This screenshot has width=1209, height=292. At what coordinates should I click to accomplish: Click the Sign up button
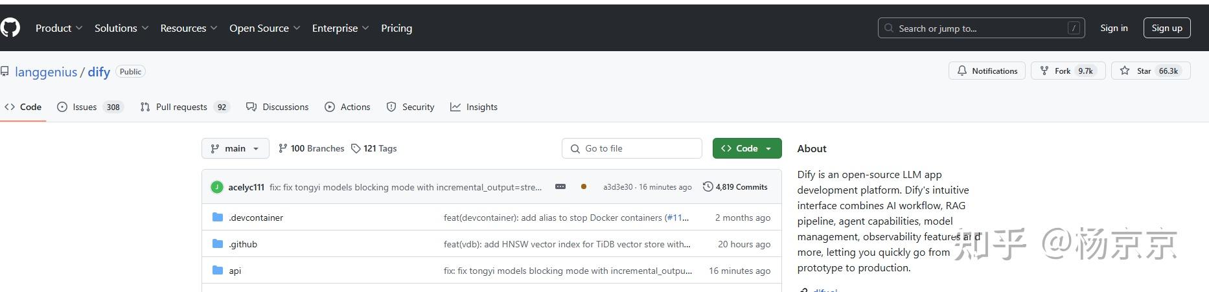(x=1166, y=28)
